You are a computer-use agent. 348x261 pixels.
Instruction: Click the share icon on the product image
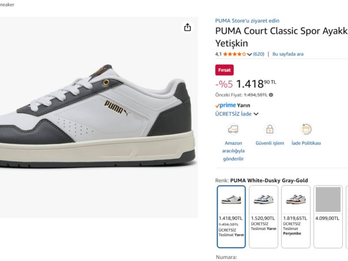click(x=187, y=27)
